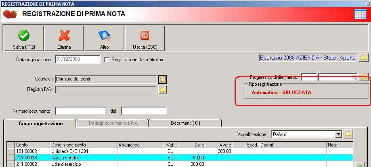Select account cell 211.00002
Image resolution: width=371 pixels, height=167 pixels.
[33, 164]
